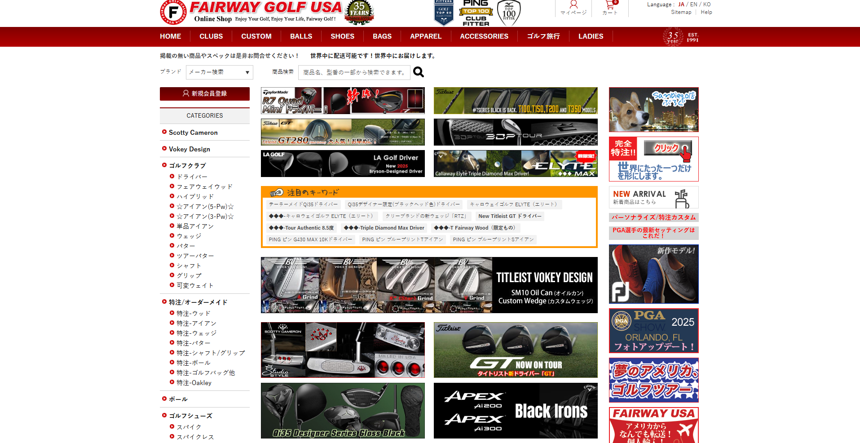Open the brand maker search dropdown
860x443 pixels.
point(220,72)
